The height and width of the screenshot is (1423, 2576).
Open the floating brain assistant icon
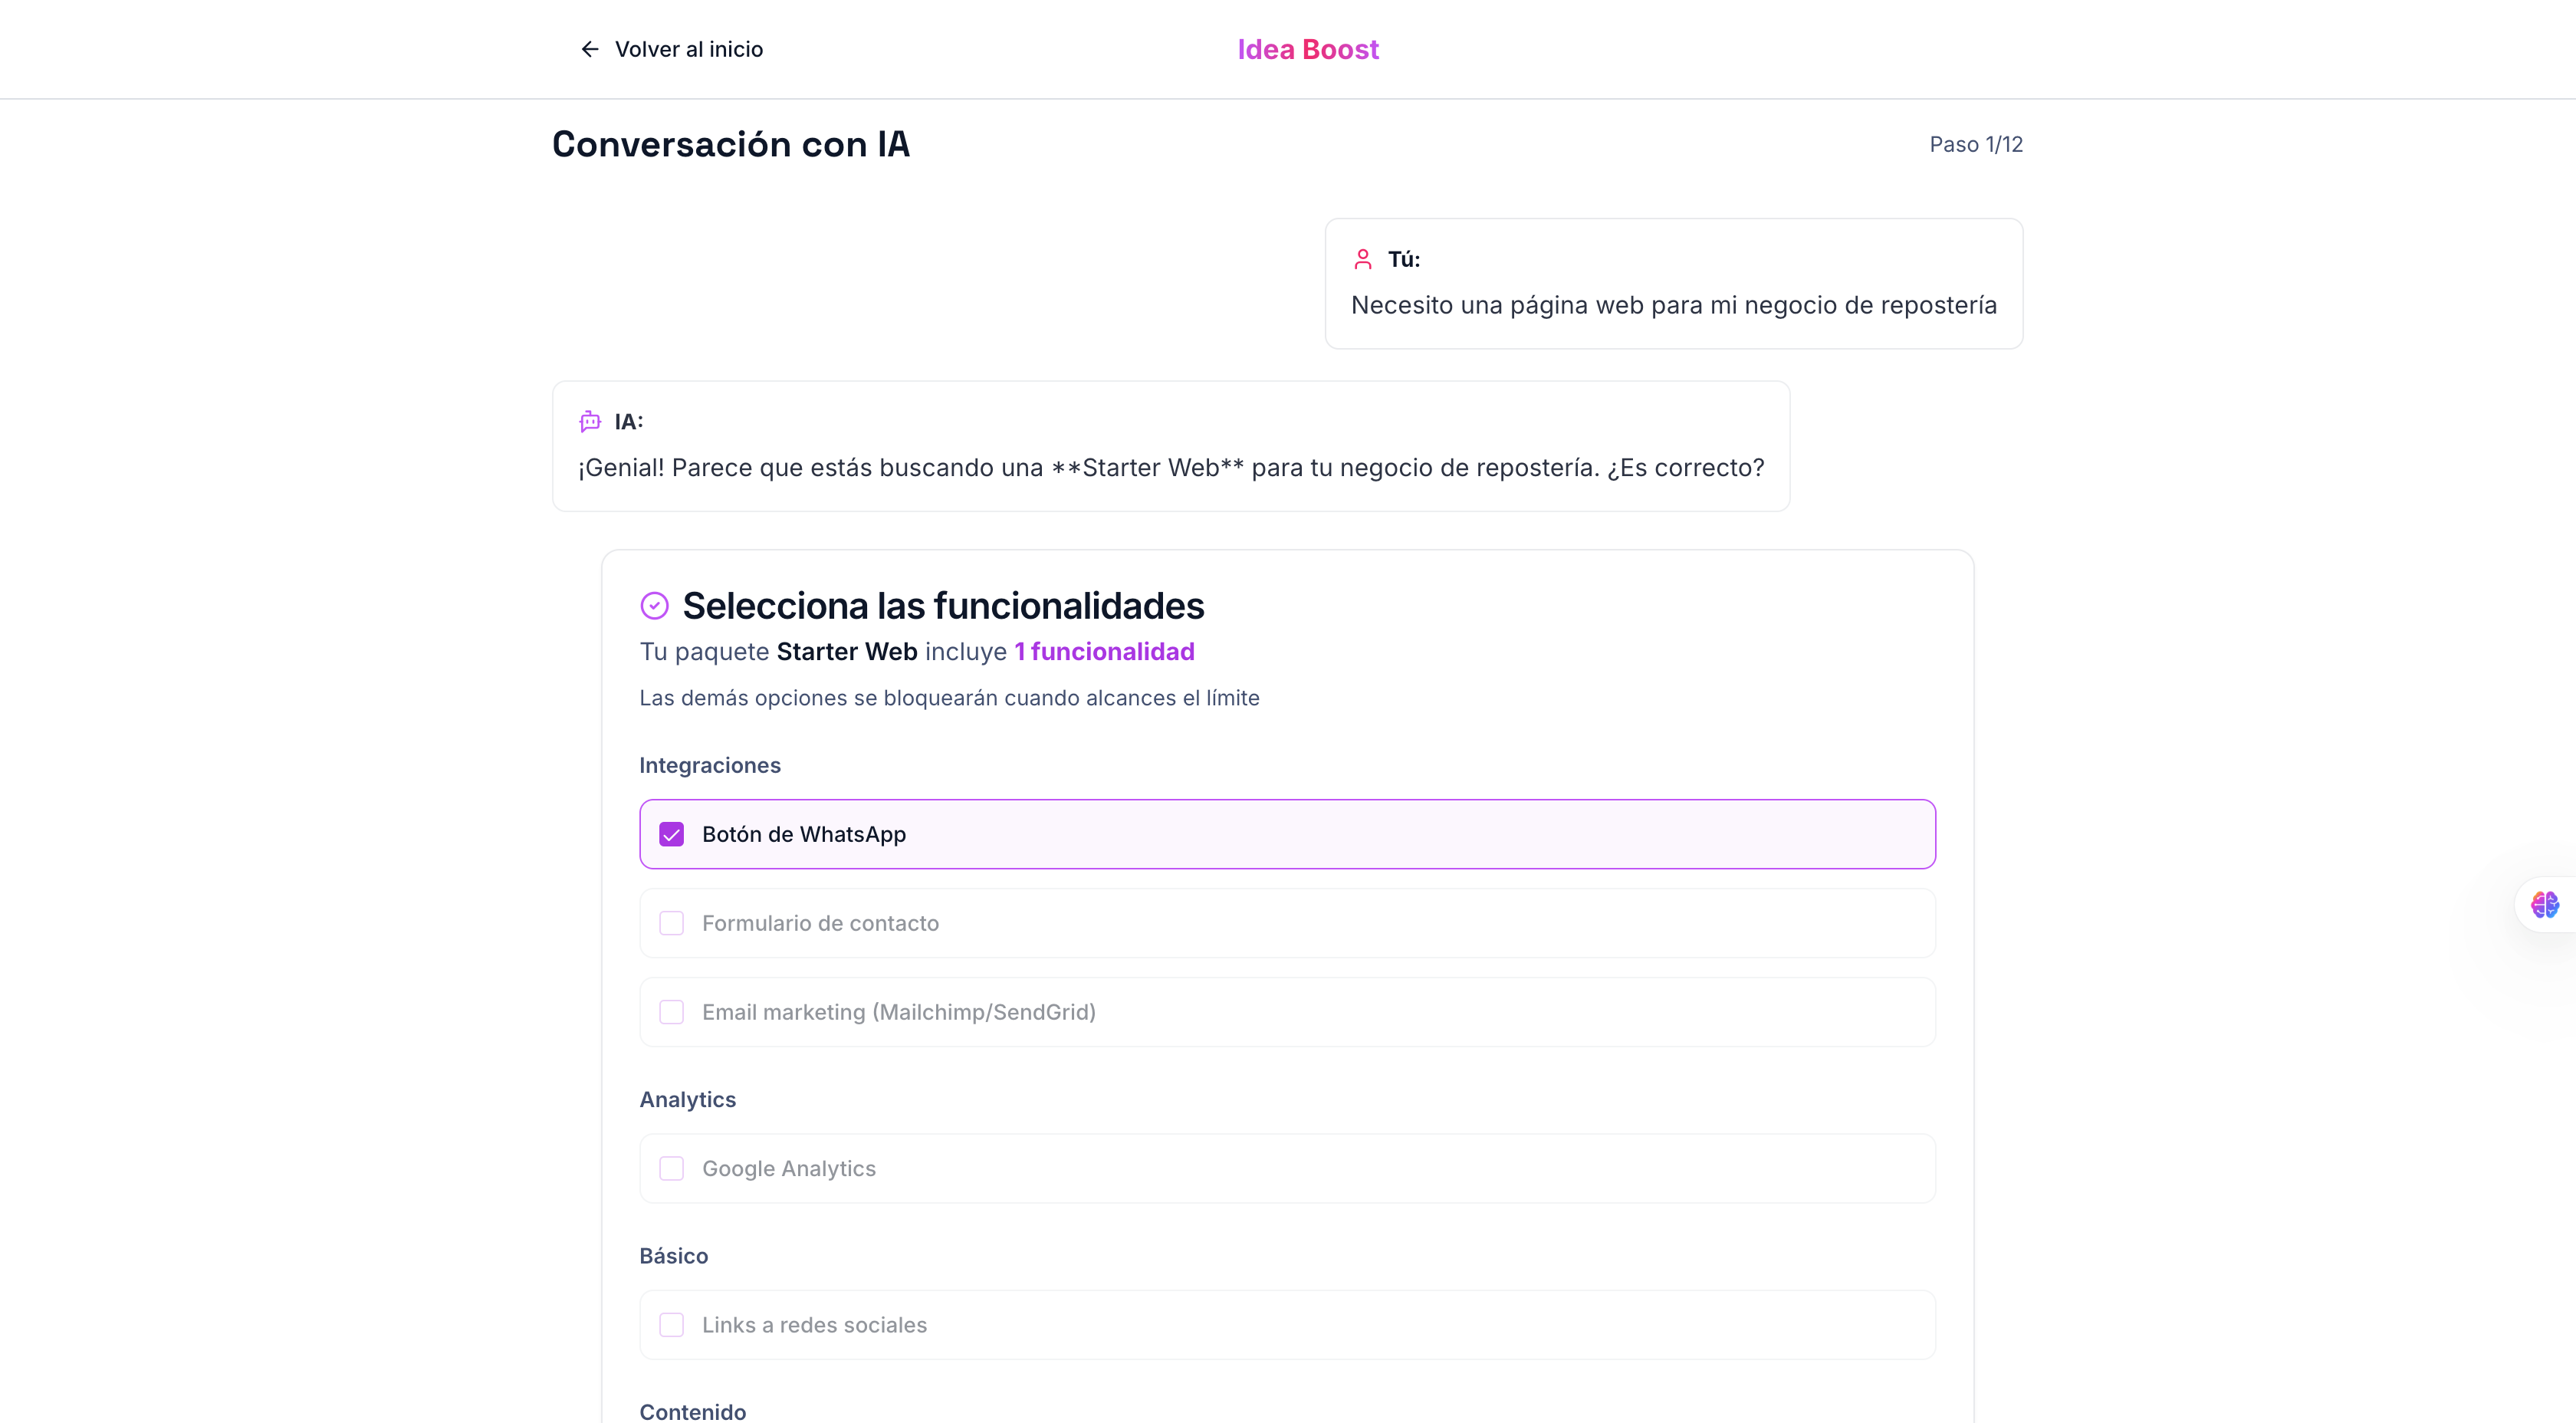pos(2544,904)
